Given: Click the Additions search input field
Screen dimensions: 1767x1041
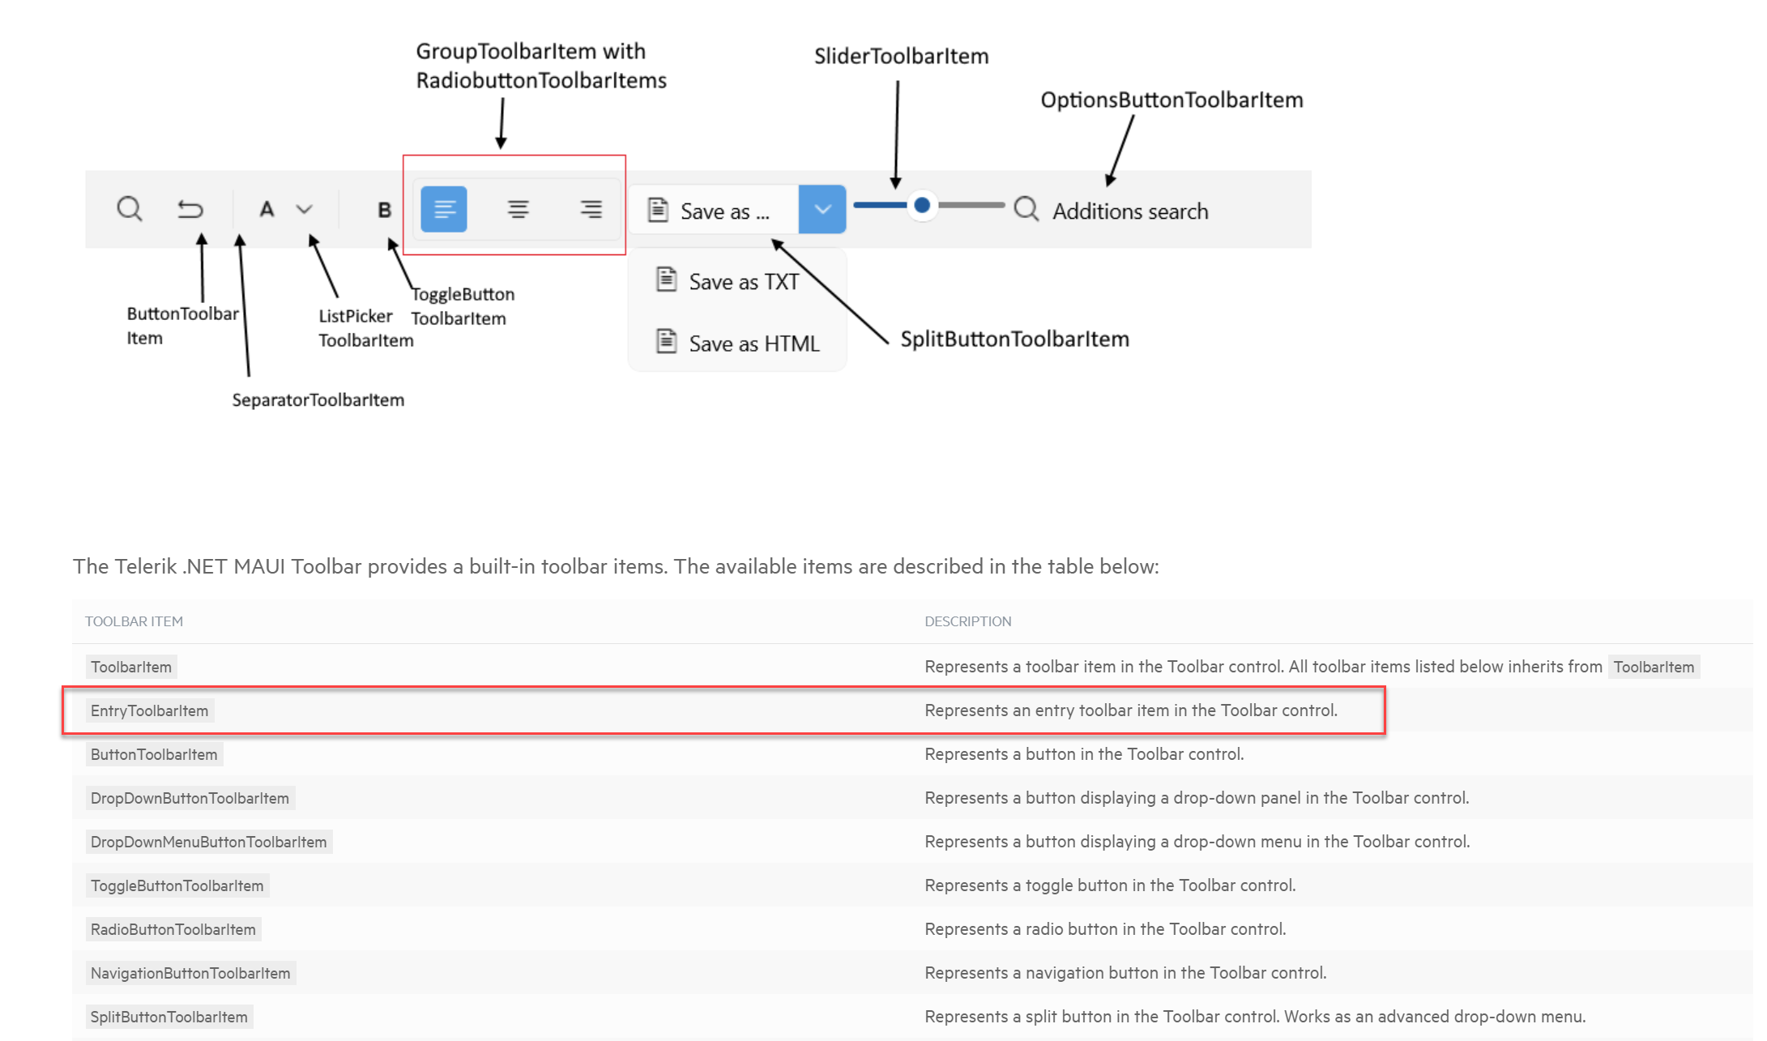Looking at the screenshot, I should pos(1130,210).
